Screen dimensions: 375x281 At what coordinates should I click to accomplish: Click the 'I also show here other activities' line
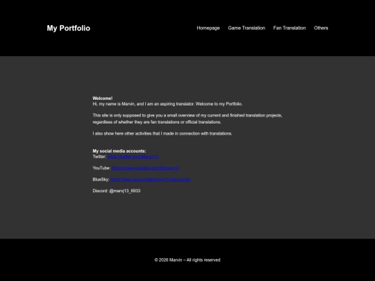(162, 134)
